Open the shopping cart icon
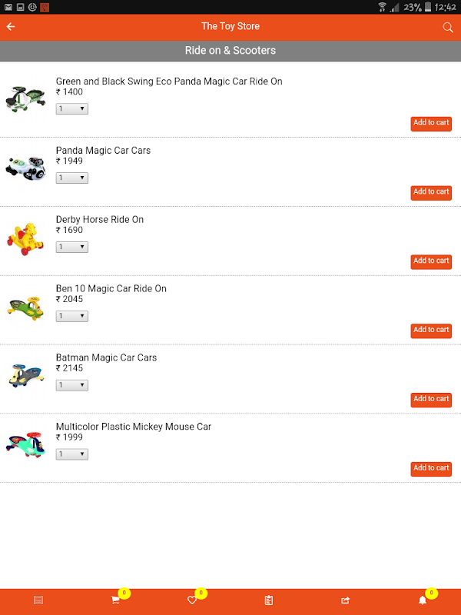This screenshot has width=461, height=615. pos(115,600)
